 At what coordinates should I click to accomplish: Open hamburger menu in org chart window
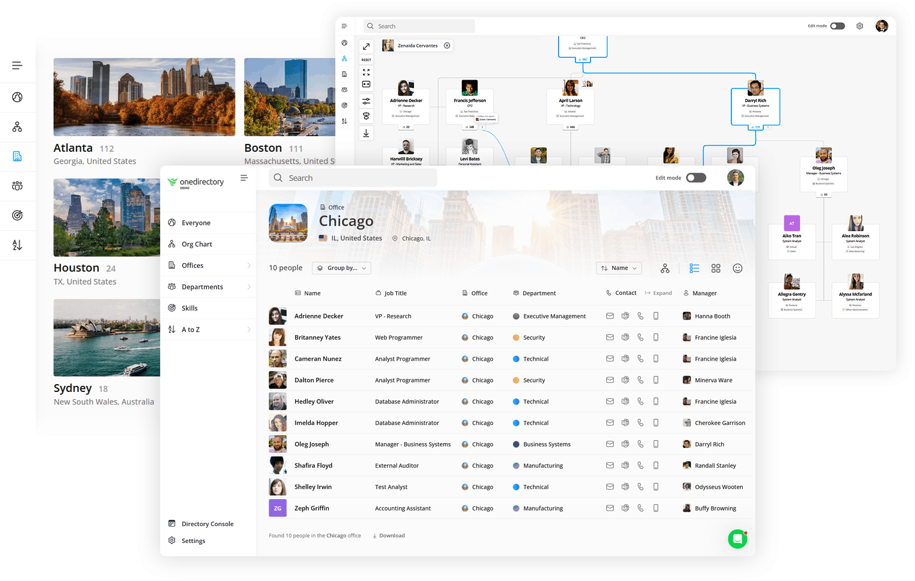point(344,26)
